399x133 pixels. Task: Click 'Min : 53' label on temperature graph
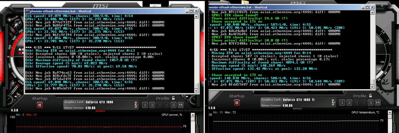pyautogui.click(x=218, y=112)
